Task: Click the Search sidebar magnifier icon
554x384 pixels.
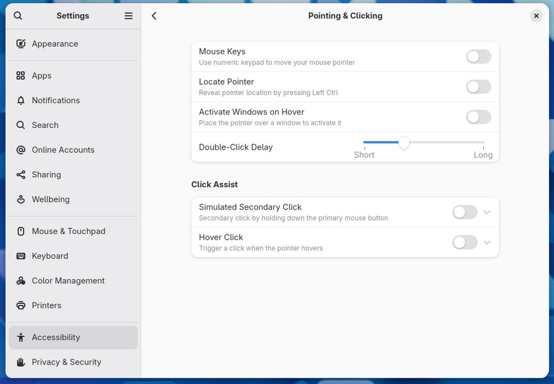Action: coord(21,125)
